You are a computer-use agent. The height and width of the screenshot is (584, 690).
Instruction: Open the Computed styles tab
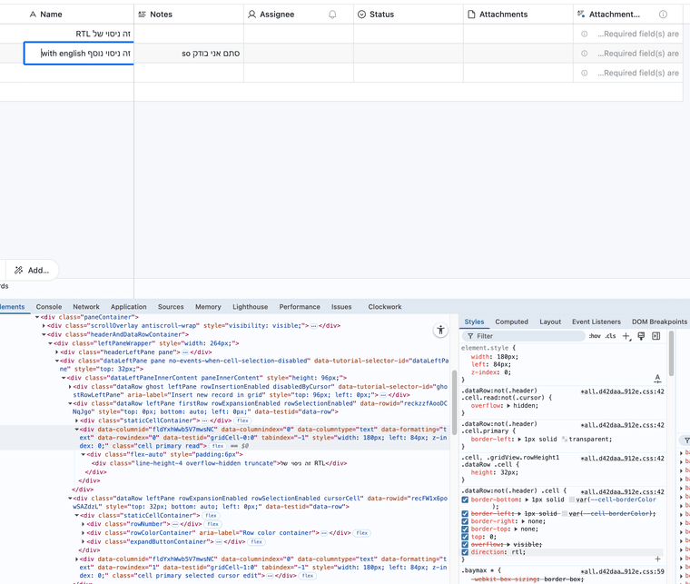(511, 322)
